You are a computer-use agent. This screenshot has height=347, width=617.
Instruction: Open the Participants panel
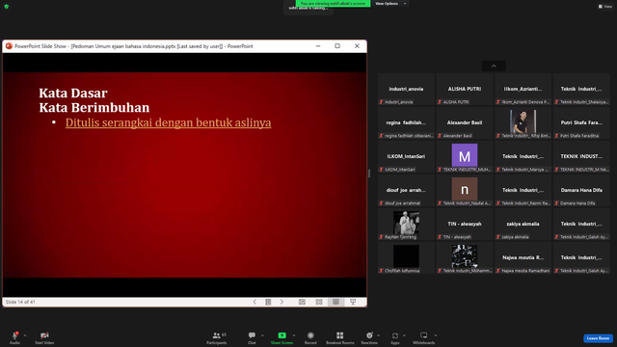(x=216, y=337)
